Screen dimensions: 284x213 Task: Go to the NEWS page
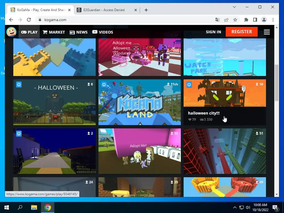(x=78, y=32)
